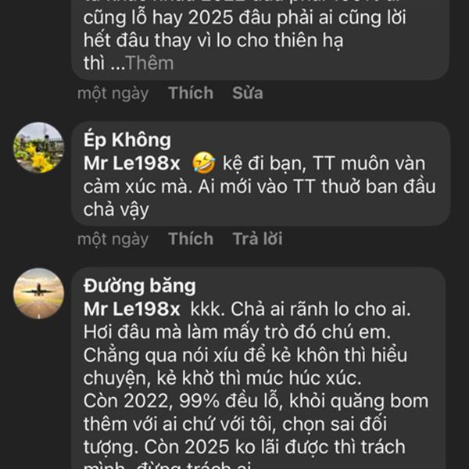Screen dimensions: 469x469
Task: Tap 'hết đâu thay vì lo cho thiên hạ' line
Action: coord(213,41)
